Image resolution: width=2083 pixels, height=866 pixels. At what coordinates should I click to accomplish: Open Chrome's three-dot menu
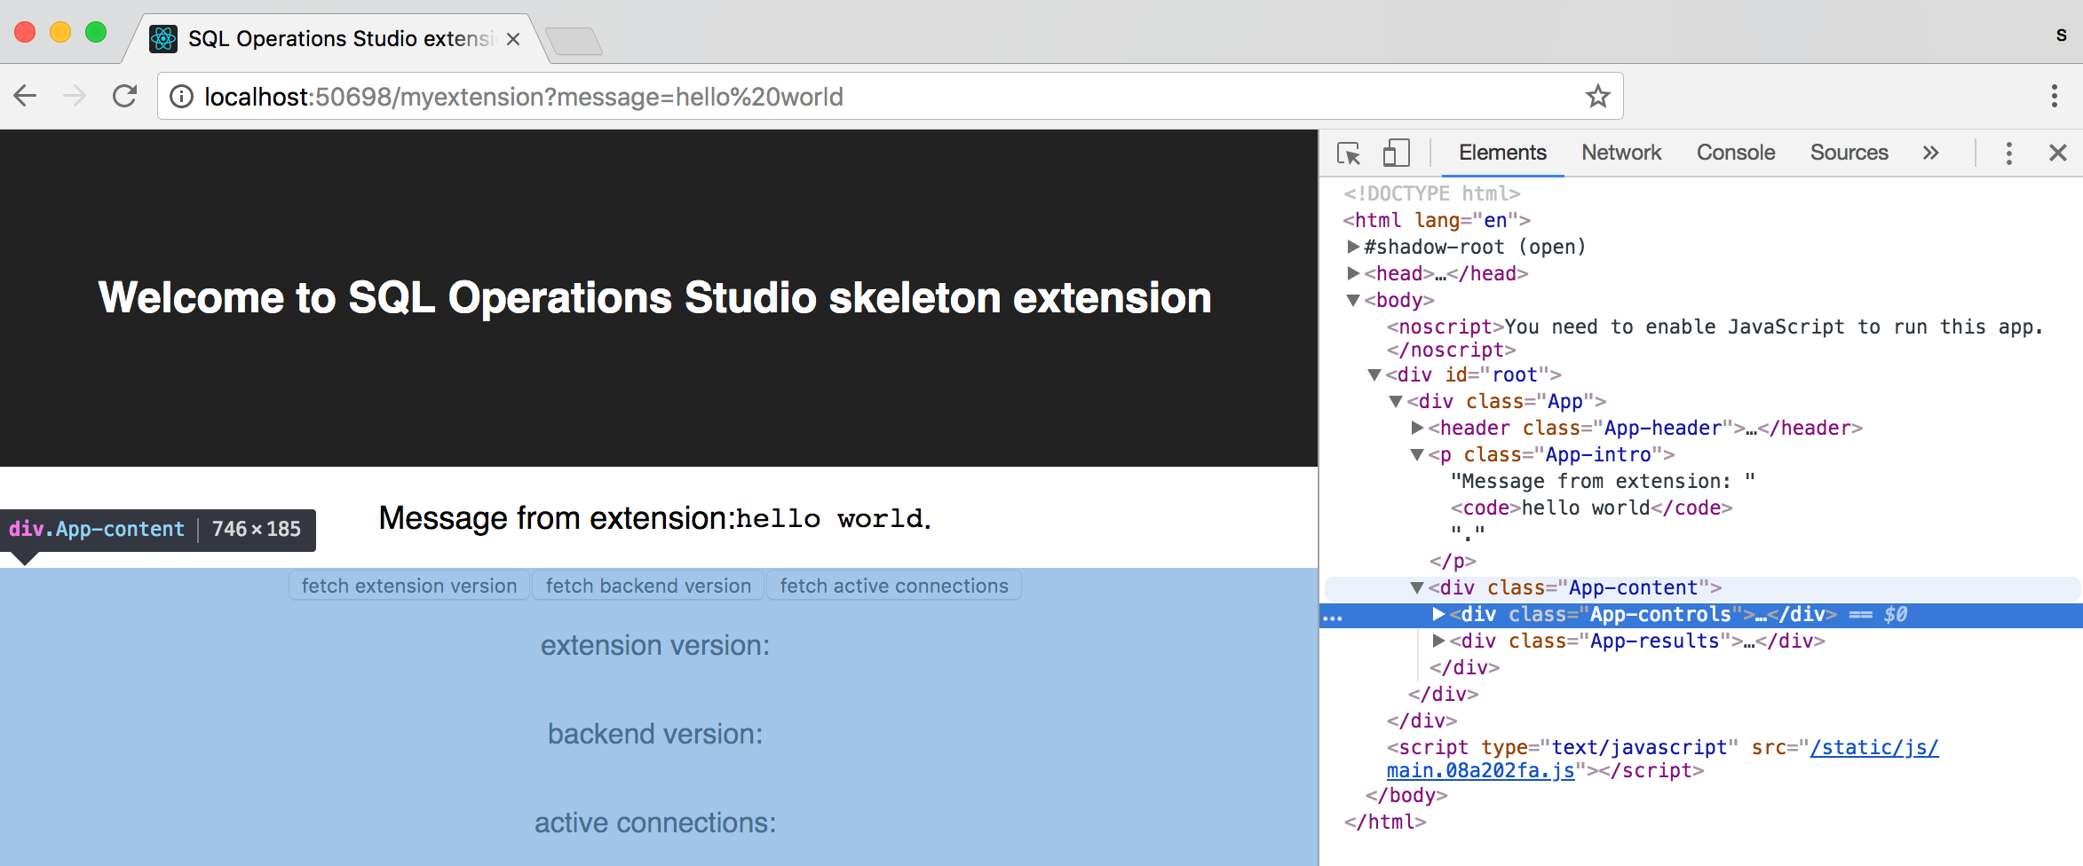(2055, 96)
